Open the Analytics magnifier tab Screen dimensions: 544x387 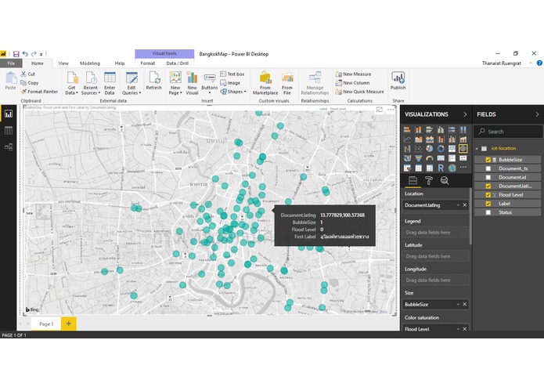point(445,180)
